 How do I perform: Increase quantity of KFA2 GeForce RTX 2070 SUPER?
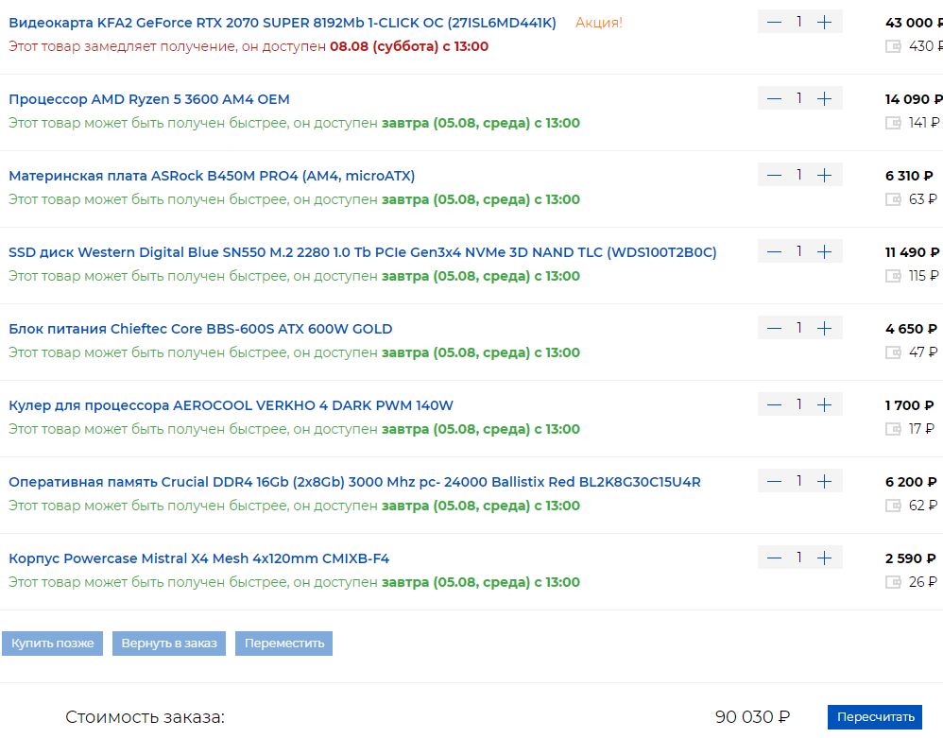(825, 23)
